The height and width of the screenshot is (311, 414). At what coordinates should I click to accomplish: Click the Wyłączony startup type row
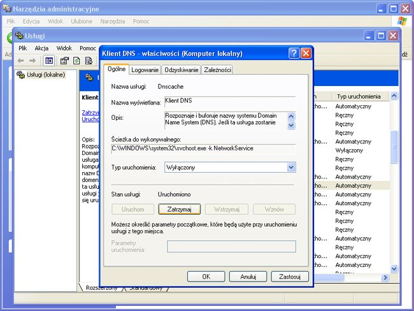[x=349, y=150]
